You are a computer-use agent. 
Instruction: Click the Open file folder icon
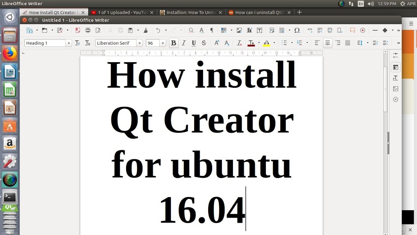click(45, 30)
